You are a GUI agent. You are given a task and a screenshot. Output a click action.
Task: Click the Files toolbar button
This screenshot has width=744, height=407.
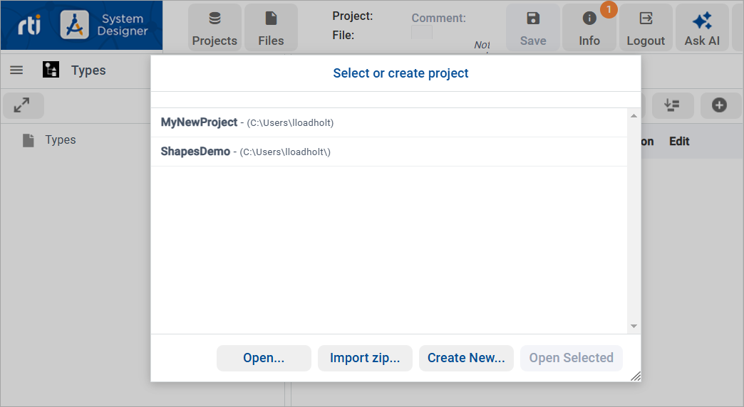click(271, 28)
